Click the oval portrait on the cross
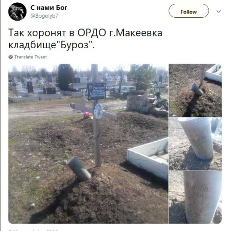The image size is (226, 231). 99,111
